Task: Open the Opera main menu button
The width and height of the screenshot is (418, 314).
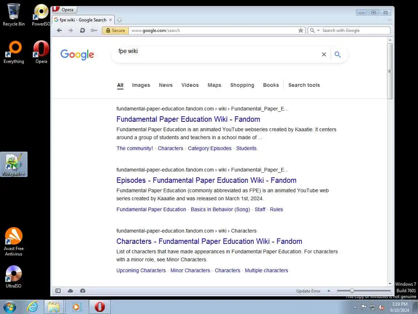Action: point(65,9)
